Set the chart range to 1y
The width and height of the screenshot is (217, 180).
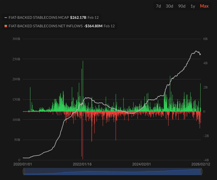click(193, 6)
